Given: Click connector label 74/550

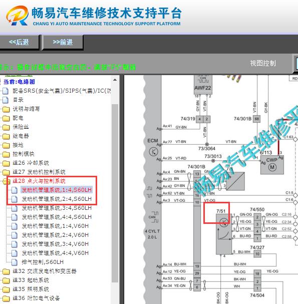Looking at the screenshot, I should (257, 209).
